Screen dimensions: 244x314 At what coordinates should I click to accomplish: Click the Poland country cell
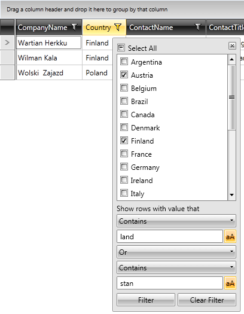97,73
